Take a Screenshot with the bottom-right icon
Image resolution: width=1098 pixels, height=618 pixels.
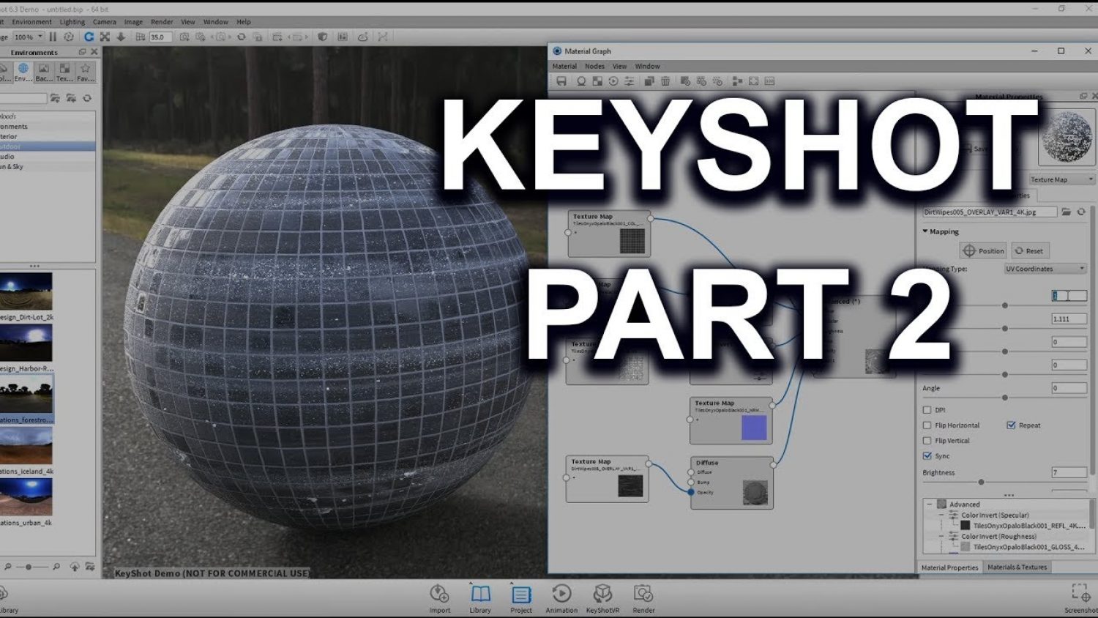tap(1080, 594)
